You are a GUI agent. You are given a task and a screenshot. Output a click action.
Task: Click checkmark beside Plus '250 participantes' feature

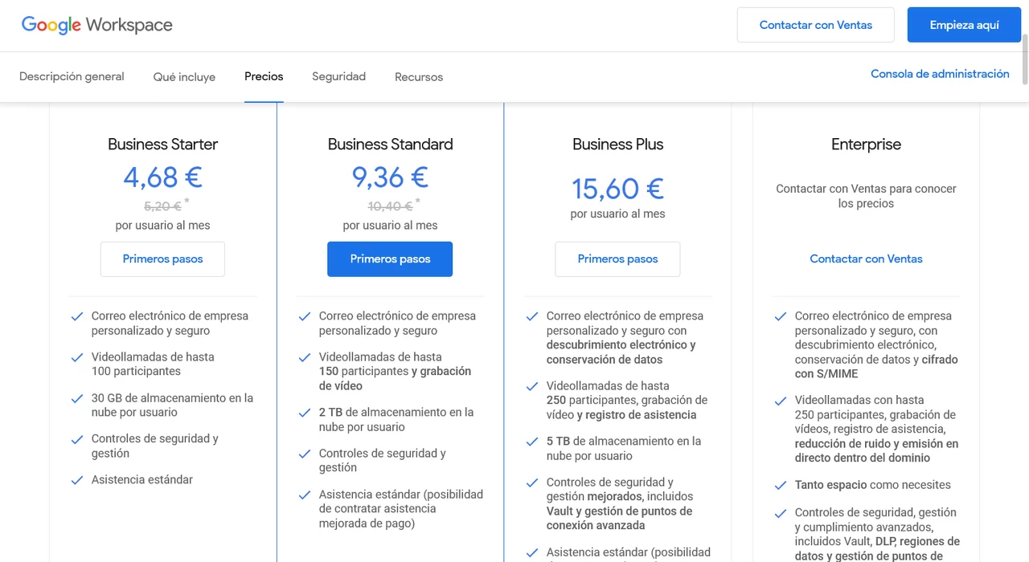(532, 386)
